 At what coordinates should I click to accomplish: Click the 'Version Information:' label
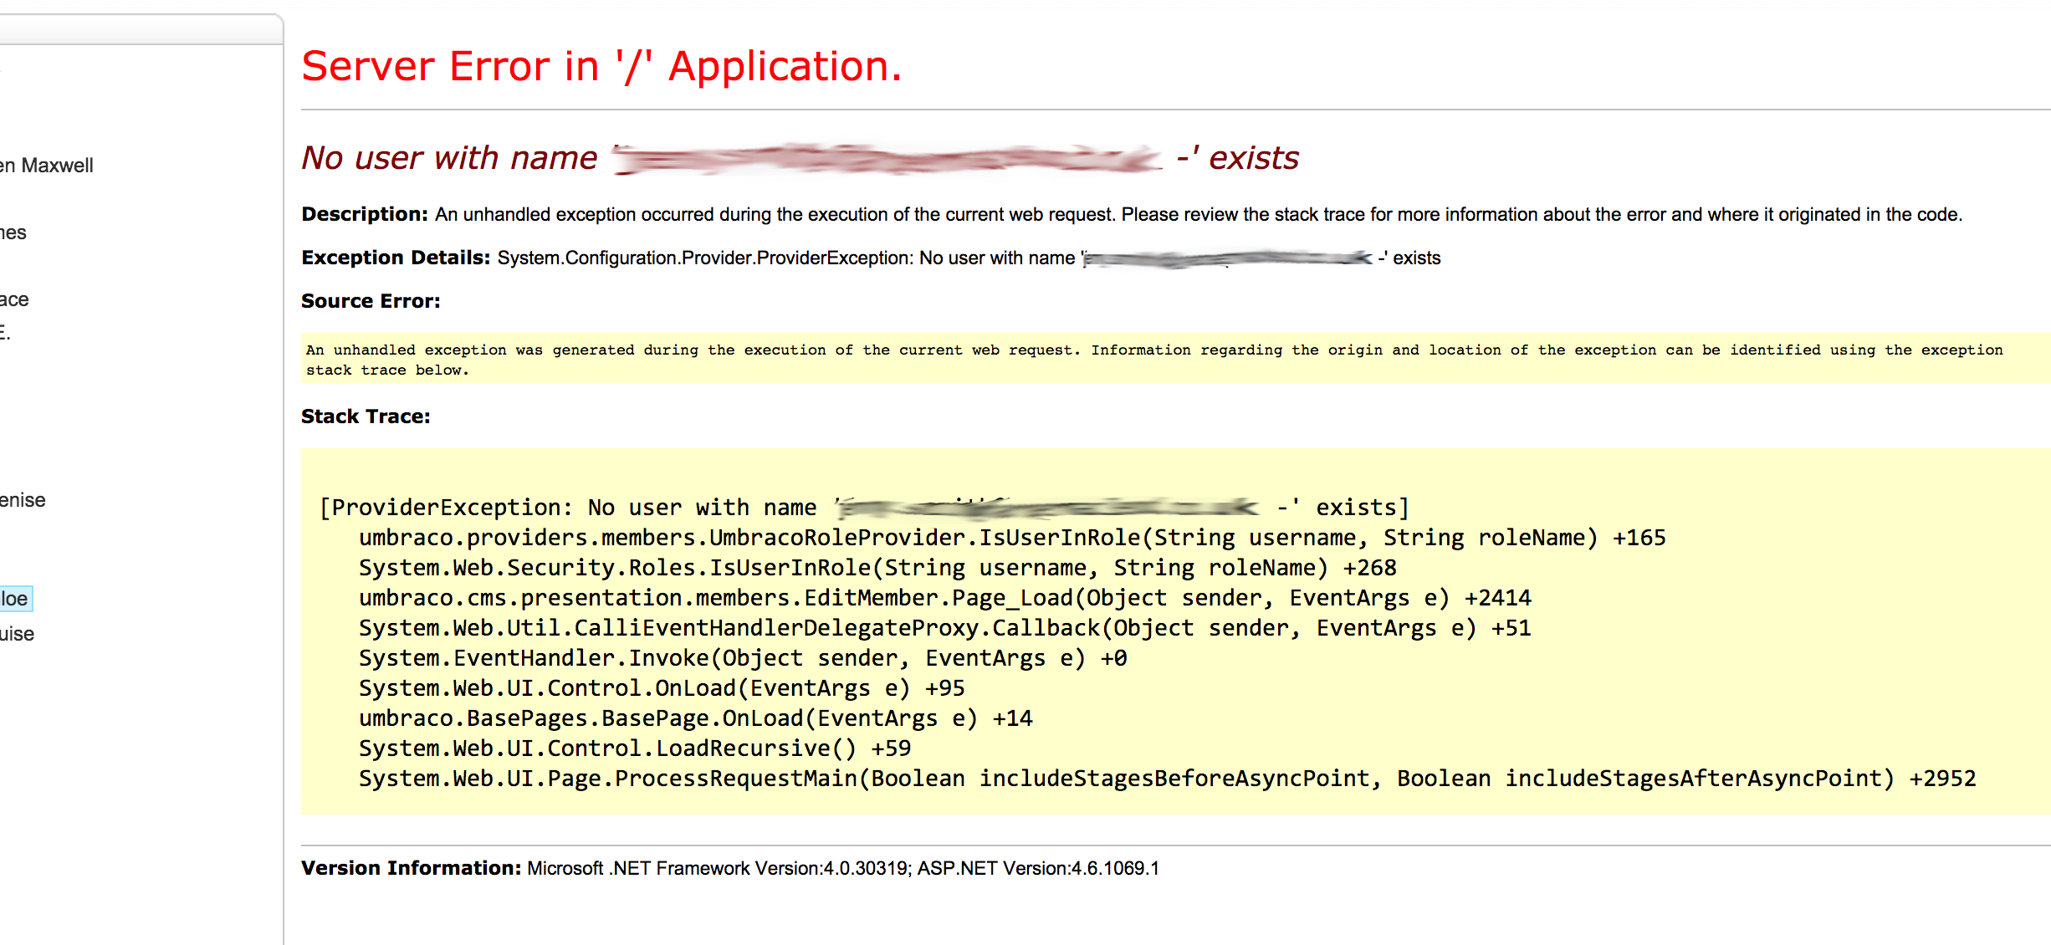(x=412, y=868)
